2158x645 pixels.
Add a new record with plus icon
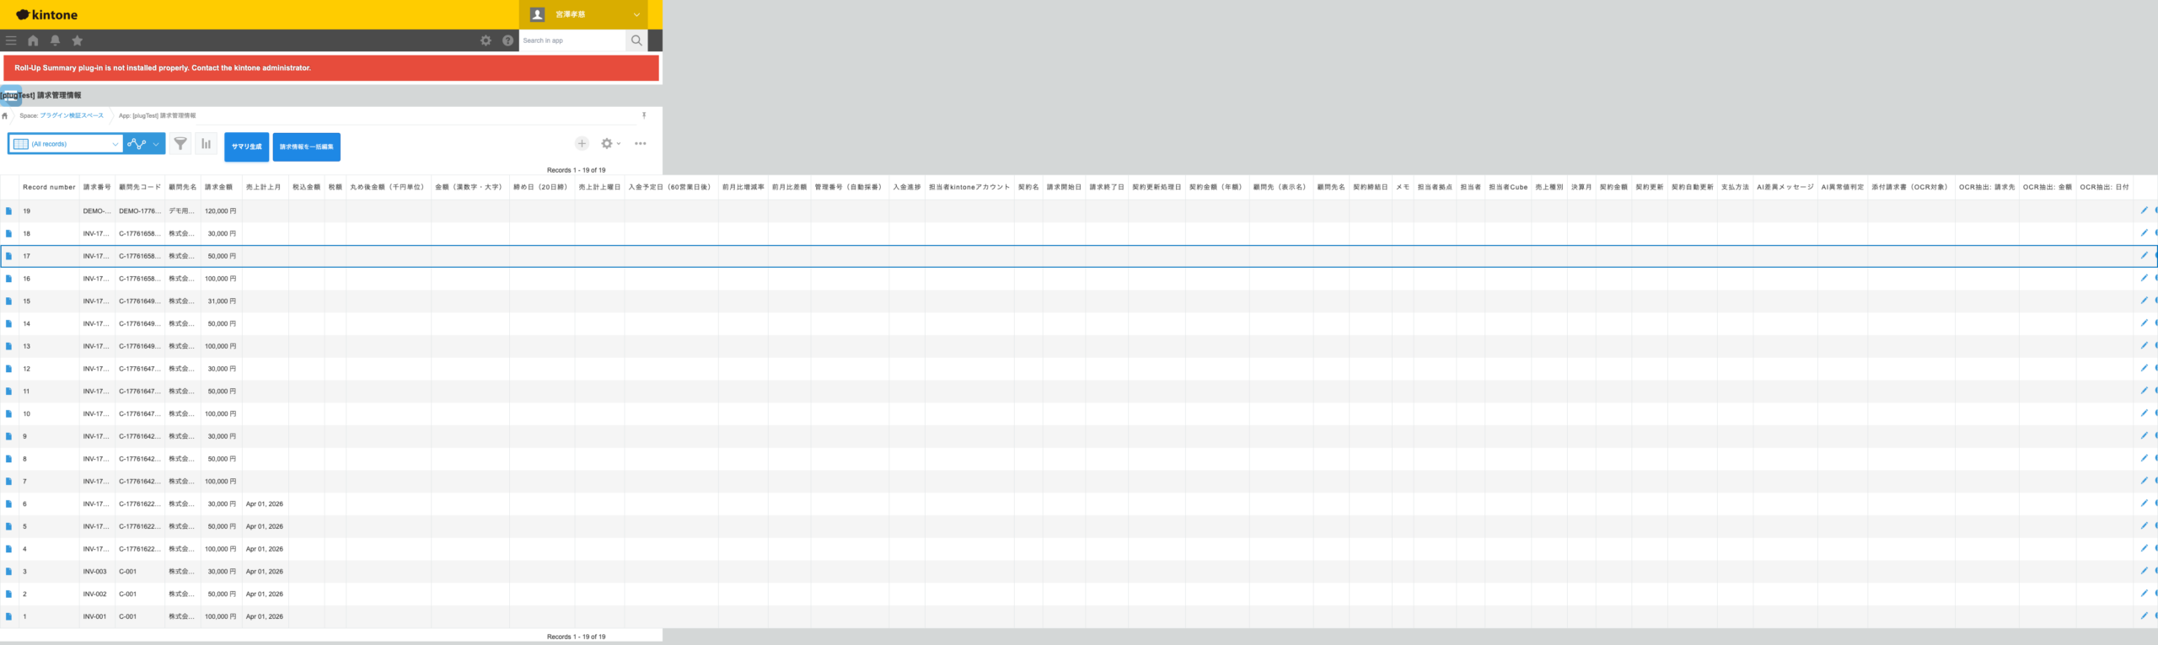[x=582, y=144]
